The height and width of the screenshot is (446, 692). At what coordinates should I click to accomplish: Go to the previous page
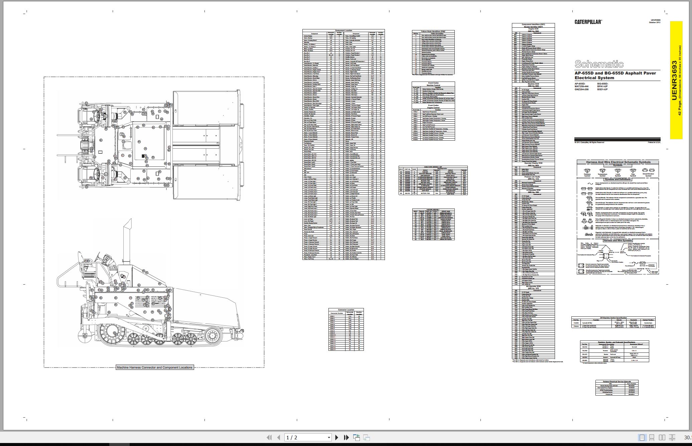click(279, 437)
